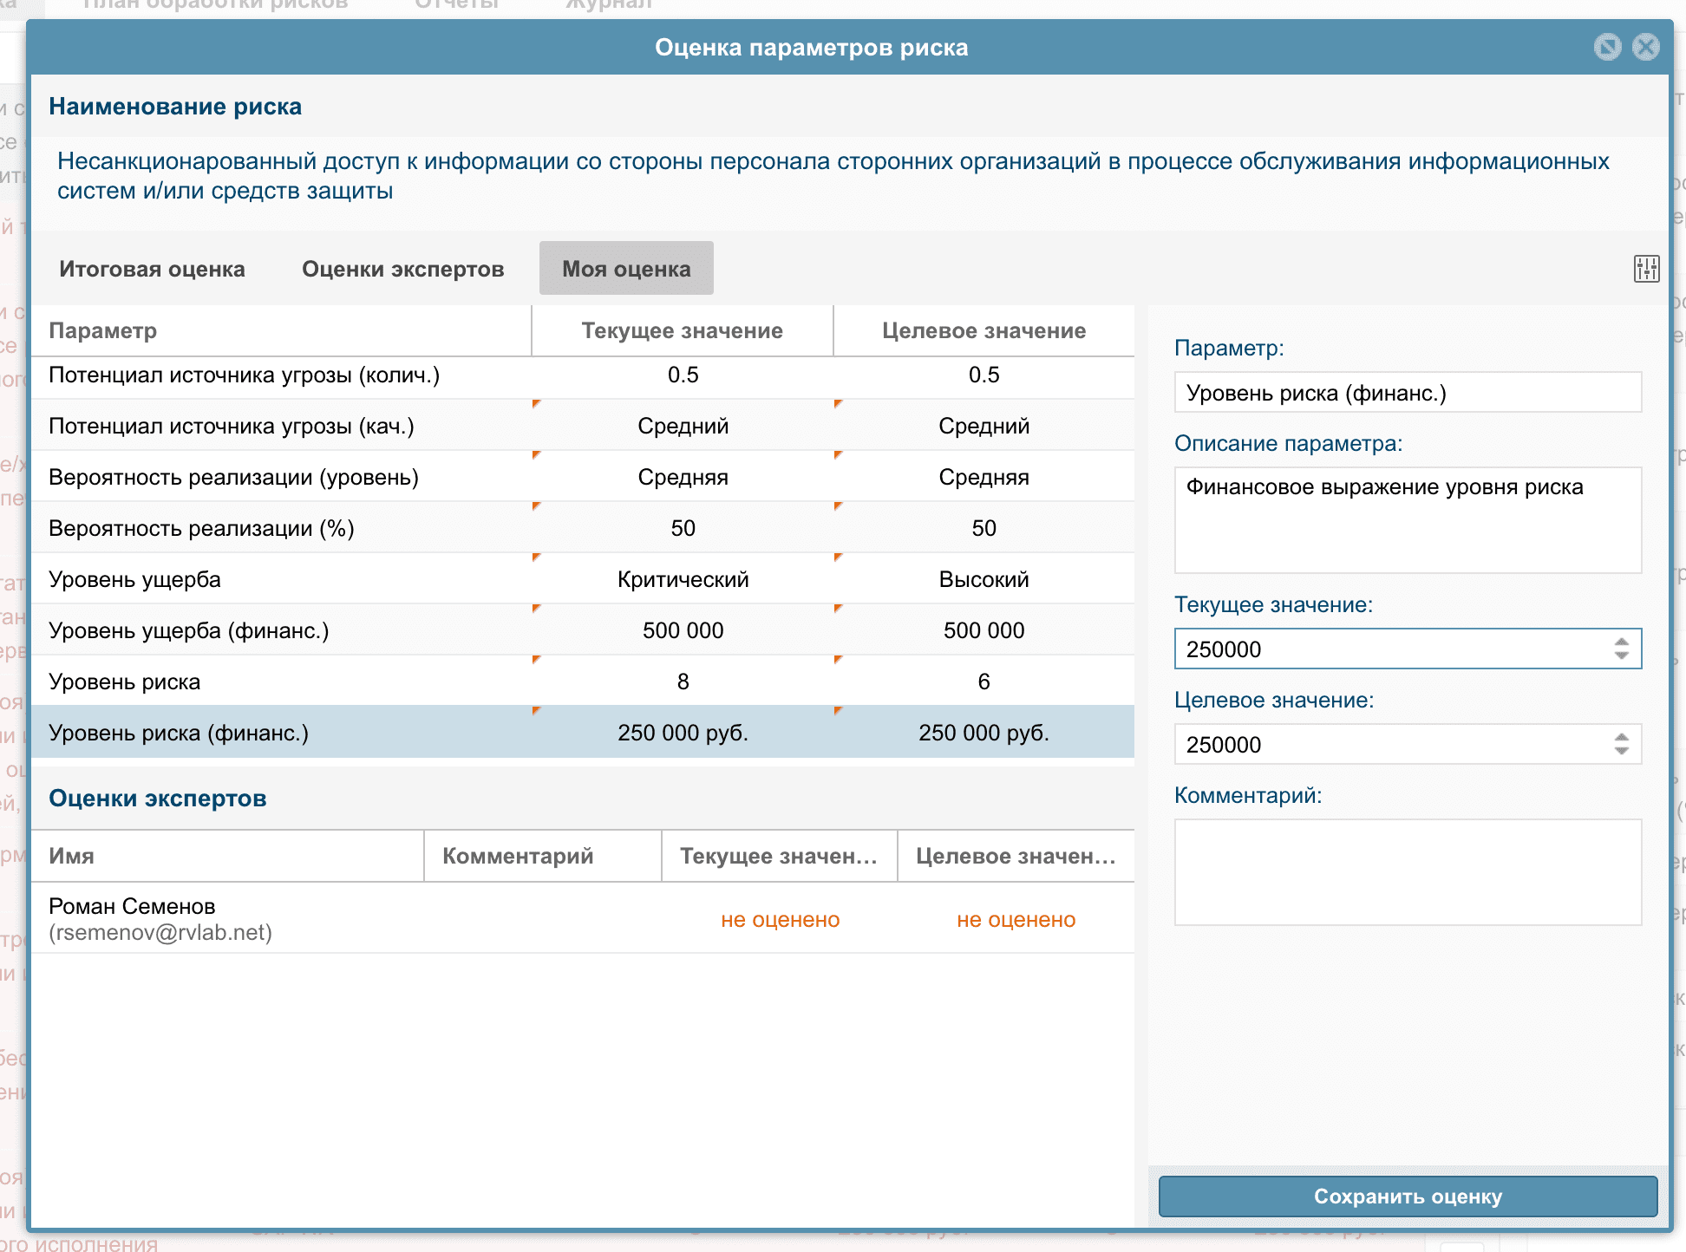Increase the Текущее значение spinner value

click(x=1621, y=642)
